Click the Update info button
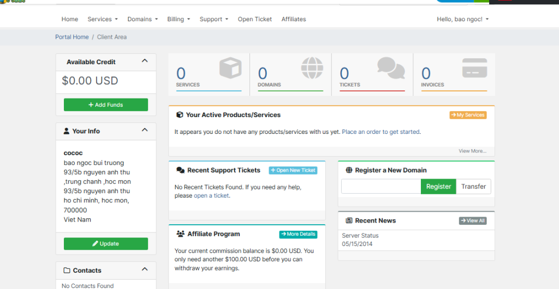This screenshot has height=289, width=559. click(106, 244)
